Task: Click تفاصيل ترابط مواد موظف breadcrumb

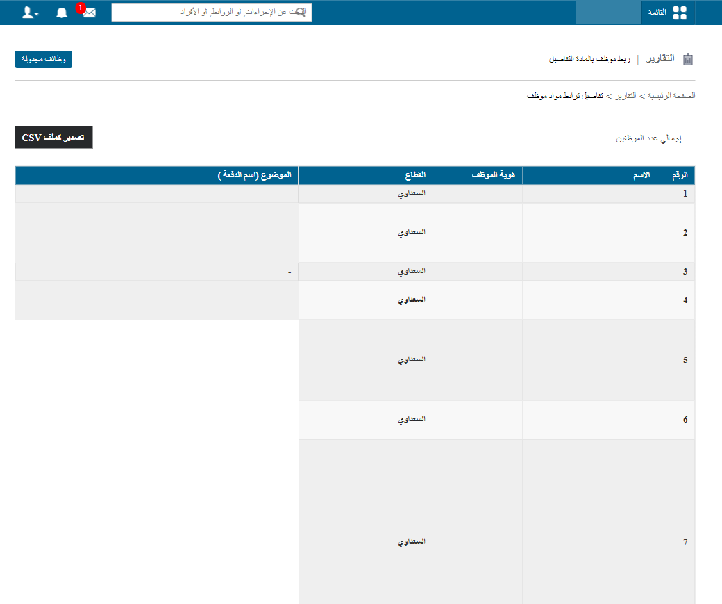Action: (565, 96)
